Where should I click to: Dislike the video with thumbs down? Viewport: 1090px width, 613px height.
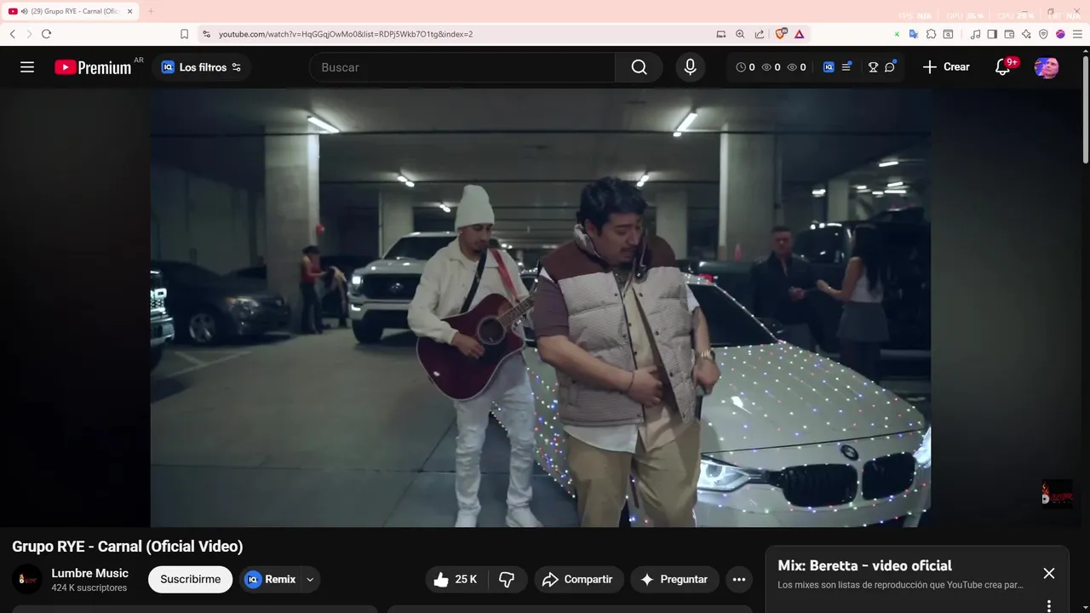[507, 580]
